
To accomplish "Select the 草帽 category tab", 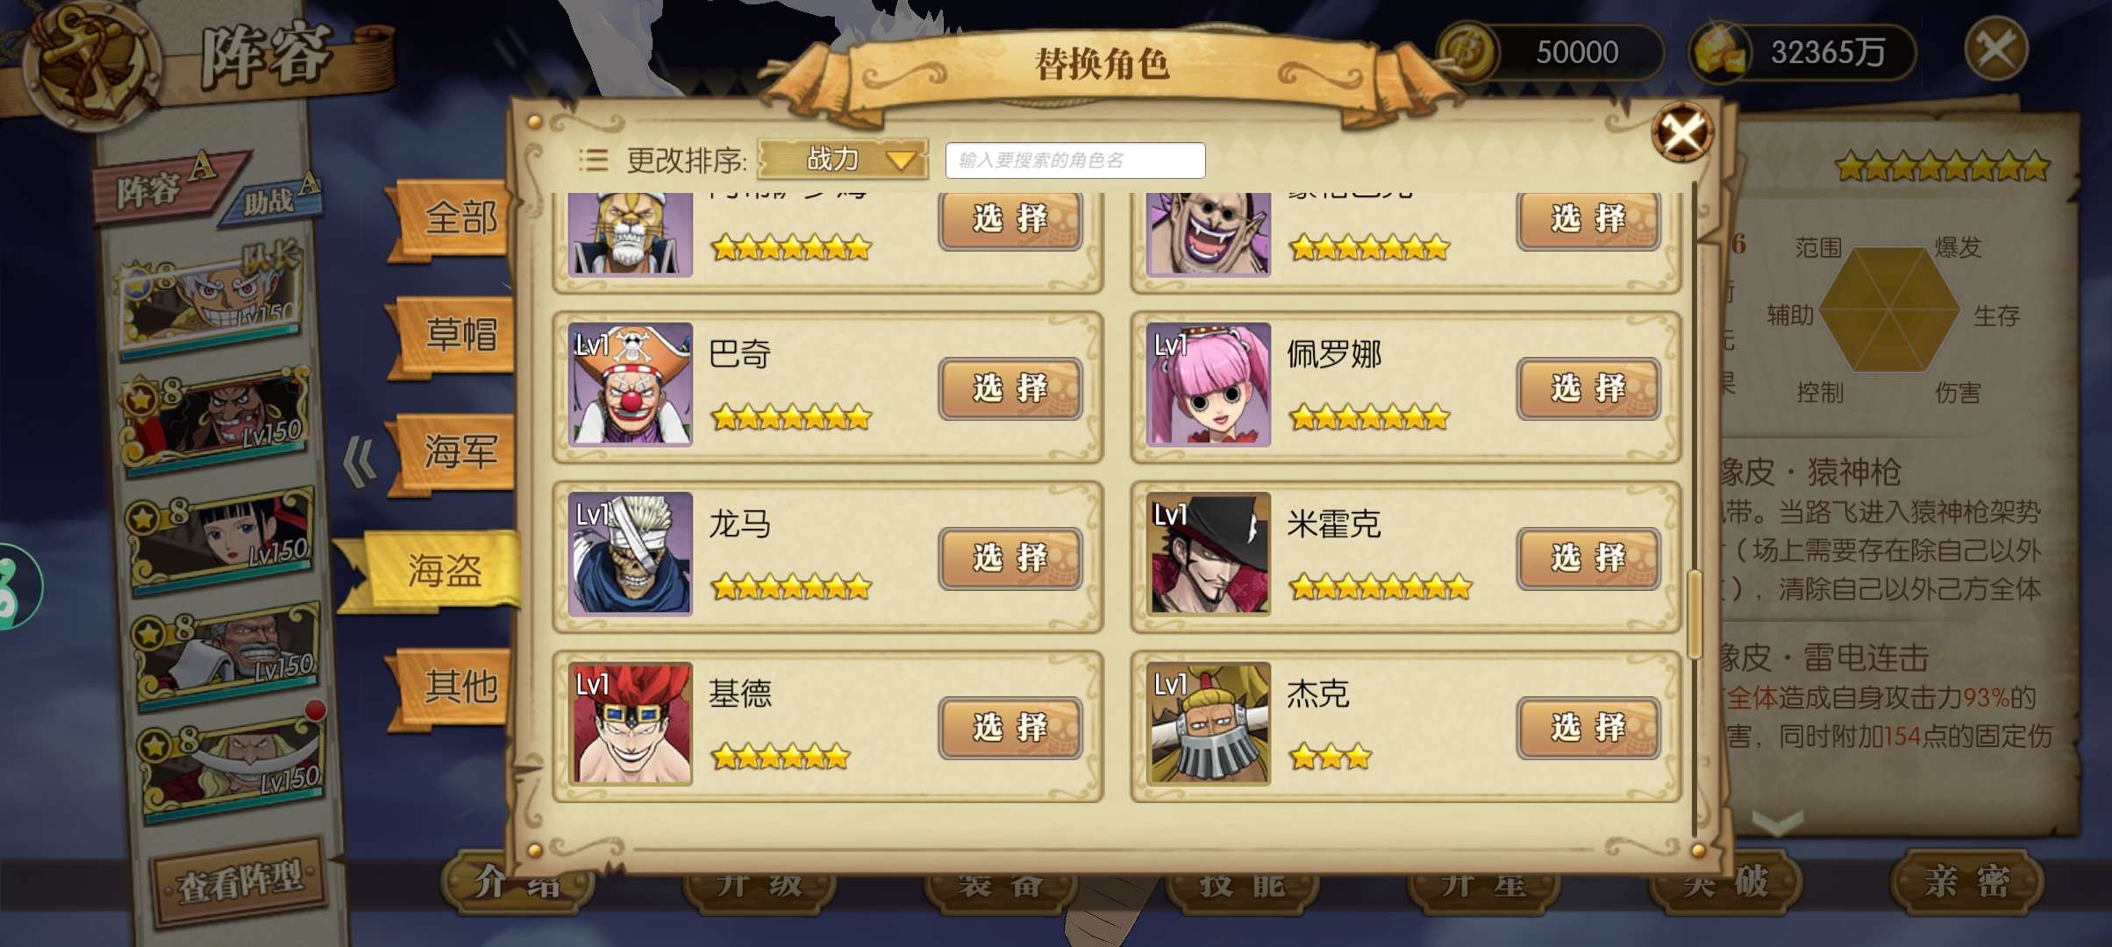I will coord(456,336).
